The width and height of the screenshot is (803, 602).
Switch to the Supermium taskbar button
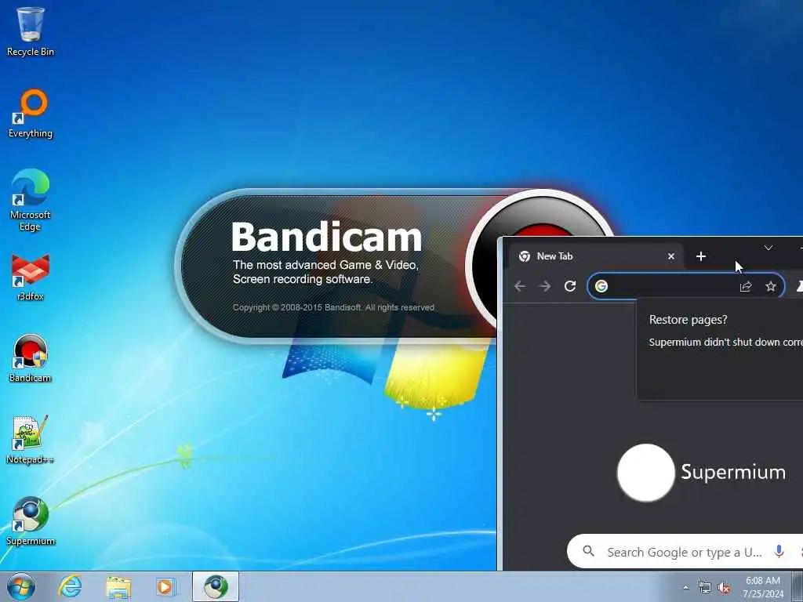pos(216,586)
